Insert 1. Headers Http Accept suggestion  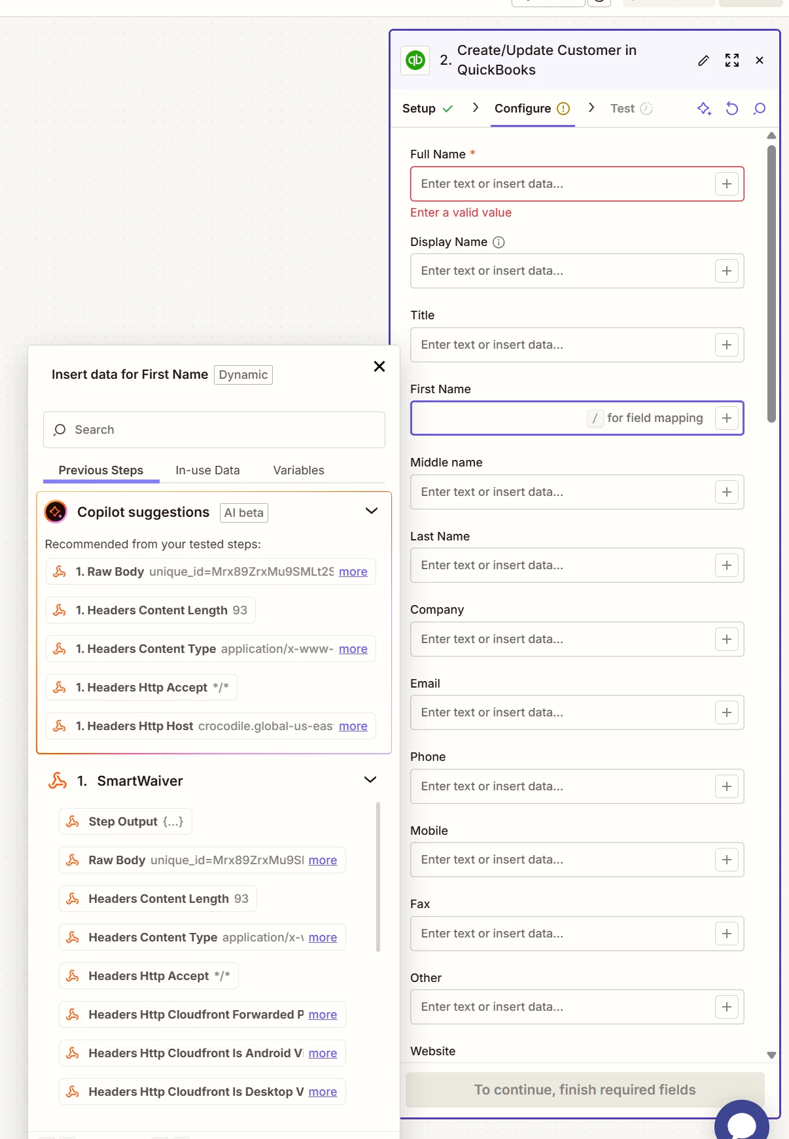tap(141, 688)
